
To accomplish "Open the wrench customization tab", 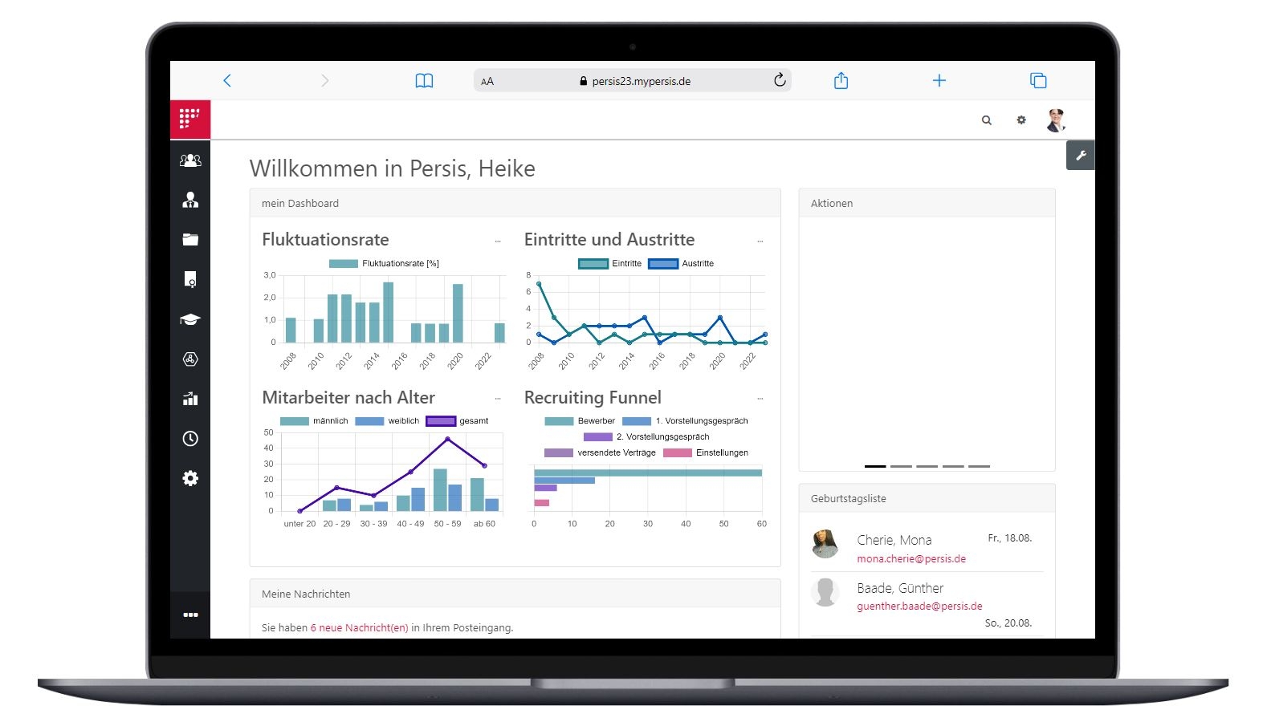I will (x=1081, y=156).
